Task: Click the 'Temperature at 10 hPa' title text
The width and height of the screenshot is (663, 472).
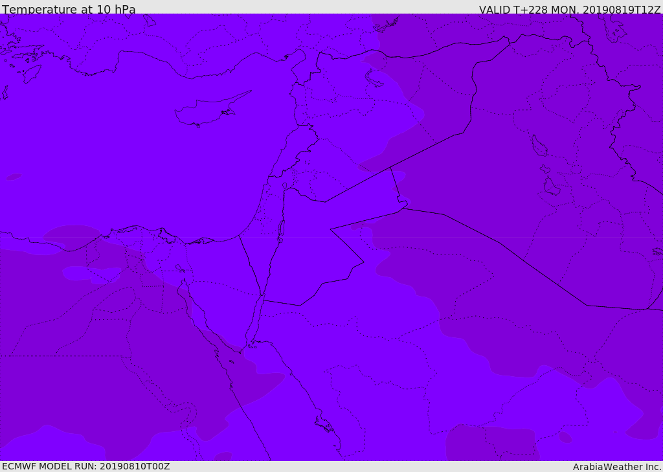Action: (x=69, y=9)
